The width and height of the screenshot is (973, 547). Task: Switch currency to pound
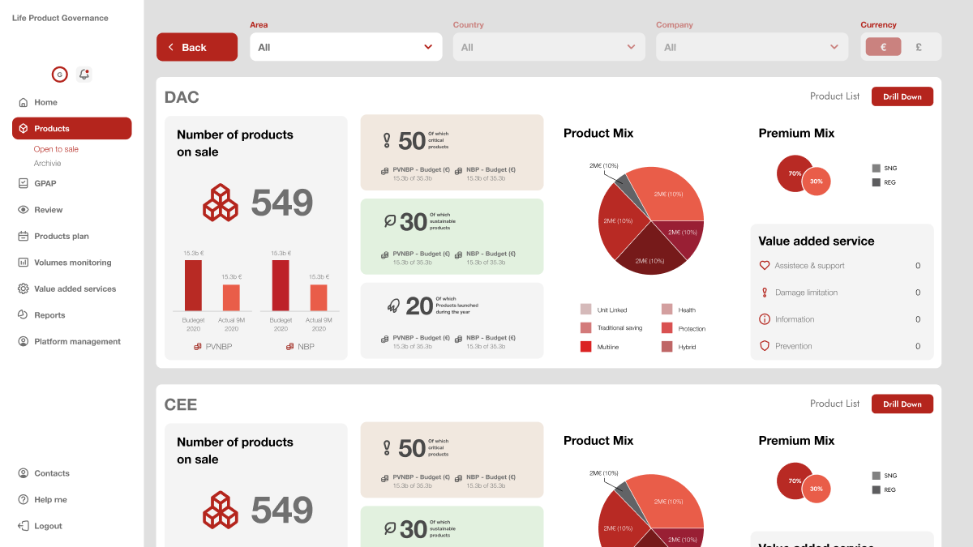[919, 47]
